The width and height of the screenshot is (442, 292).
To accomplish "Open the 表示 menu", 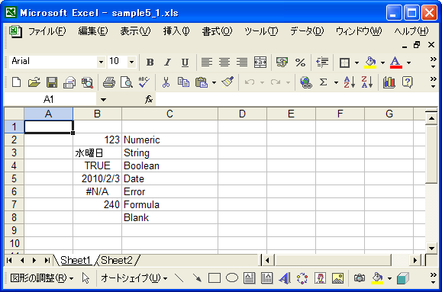I will click(x=135, y=31).
